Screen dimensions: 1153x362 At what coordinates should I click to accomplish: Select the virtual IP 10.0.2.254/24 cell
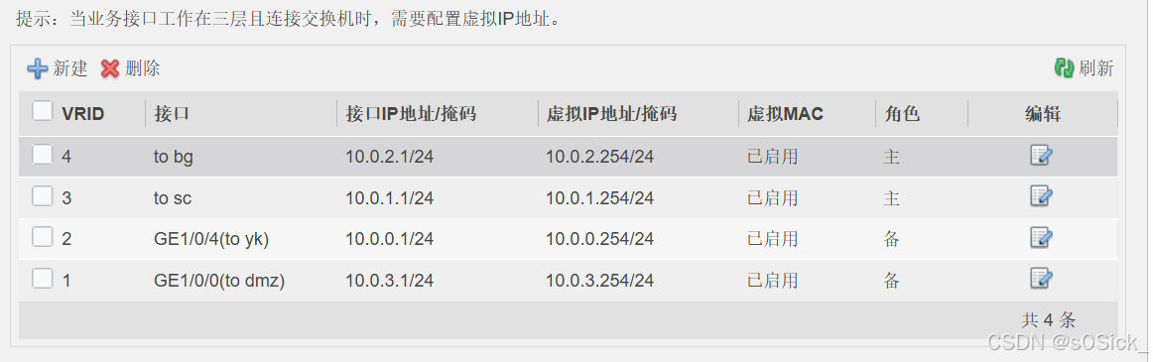(600, 157)
